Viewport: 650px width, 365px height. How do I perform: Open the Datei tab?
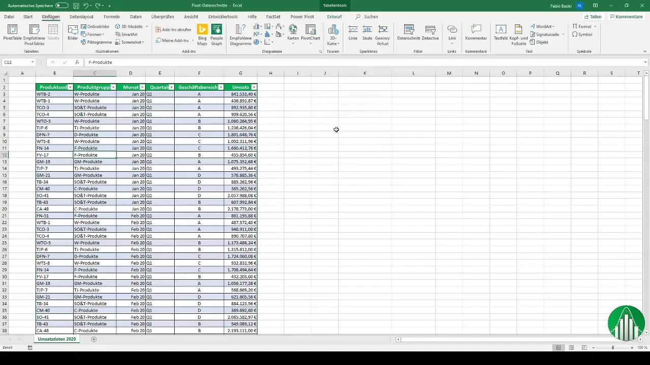(9, 17)
